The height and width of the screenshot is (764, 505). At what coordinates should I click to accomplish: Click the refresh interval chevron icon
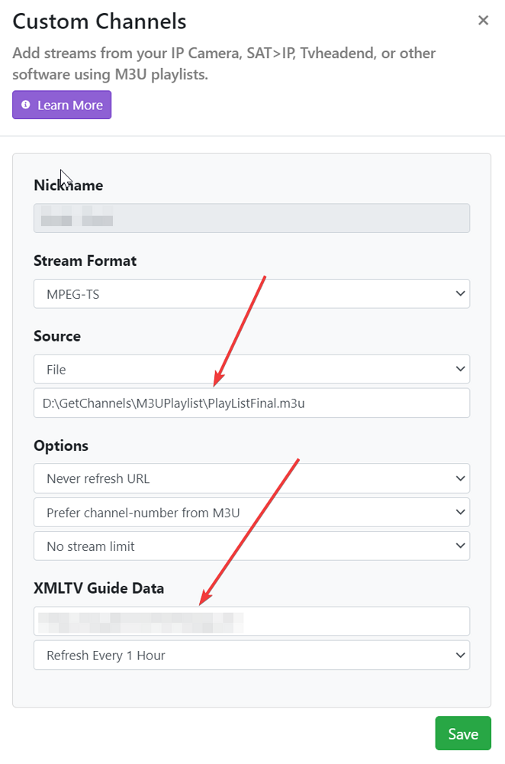(x=460, y=655)
